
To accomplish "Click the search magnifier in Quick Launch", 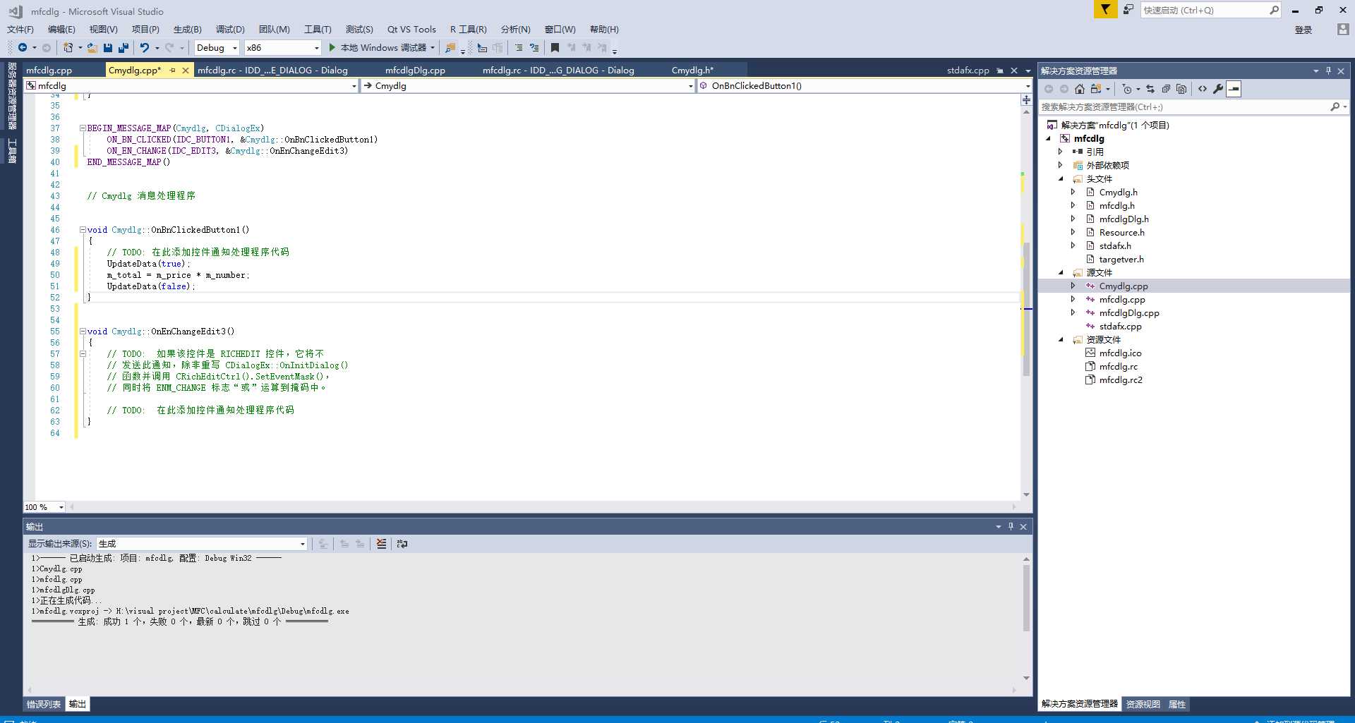I will [x=1274, y=10].
